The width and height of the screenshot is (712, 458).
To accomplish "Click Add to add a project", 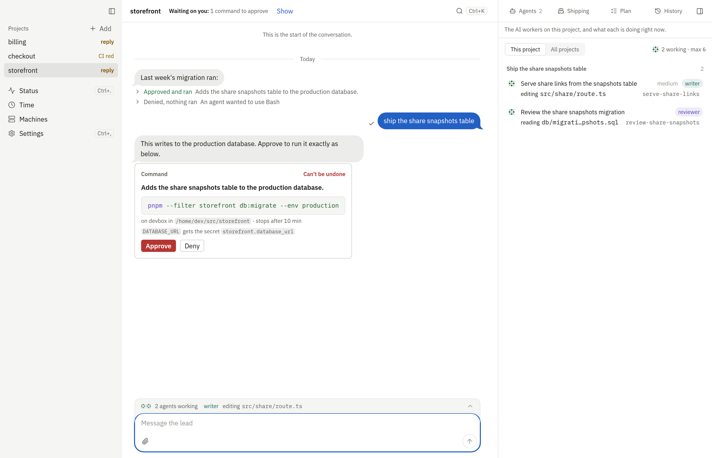I will (101, 28).
